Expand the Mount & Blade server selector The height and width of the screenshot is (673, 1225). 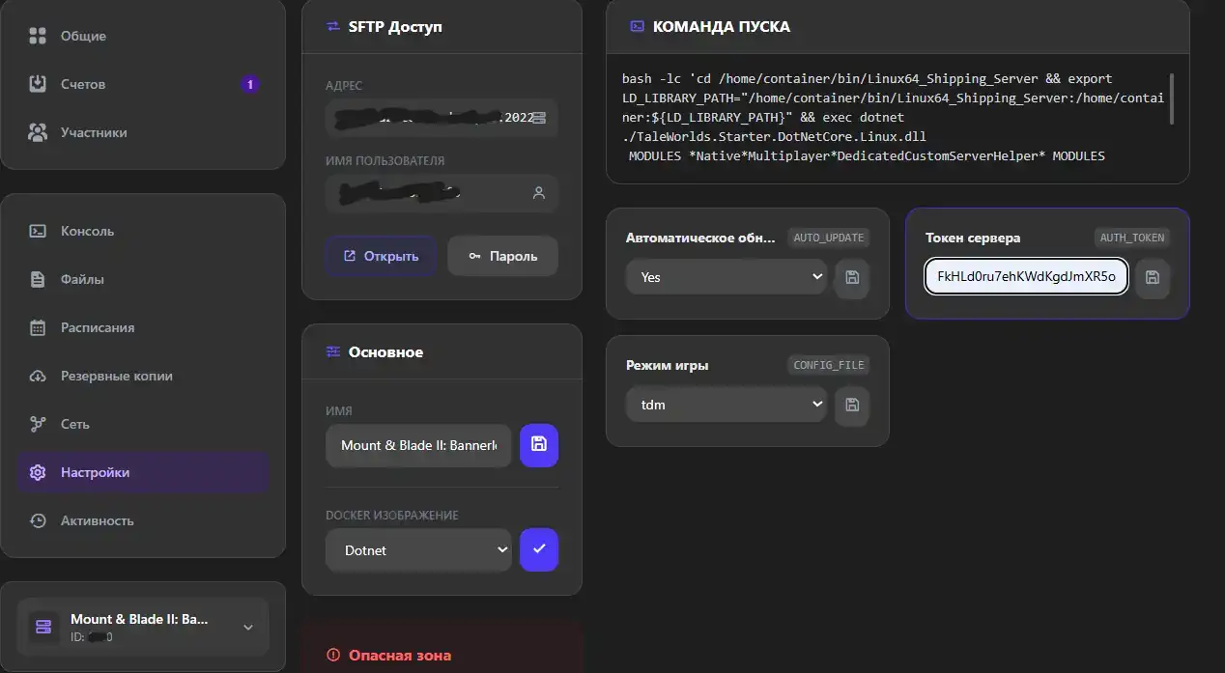point(143,627)
